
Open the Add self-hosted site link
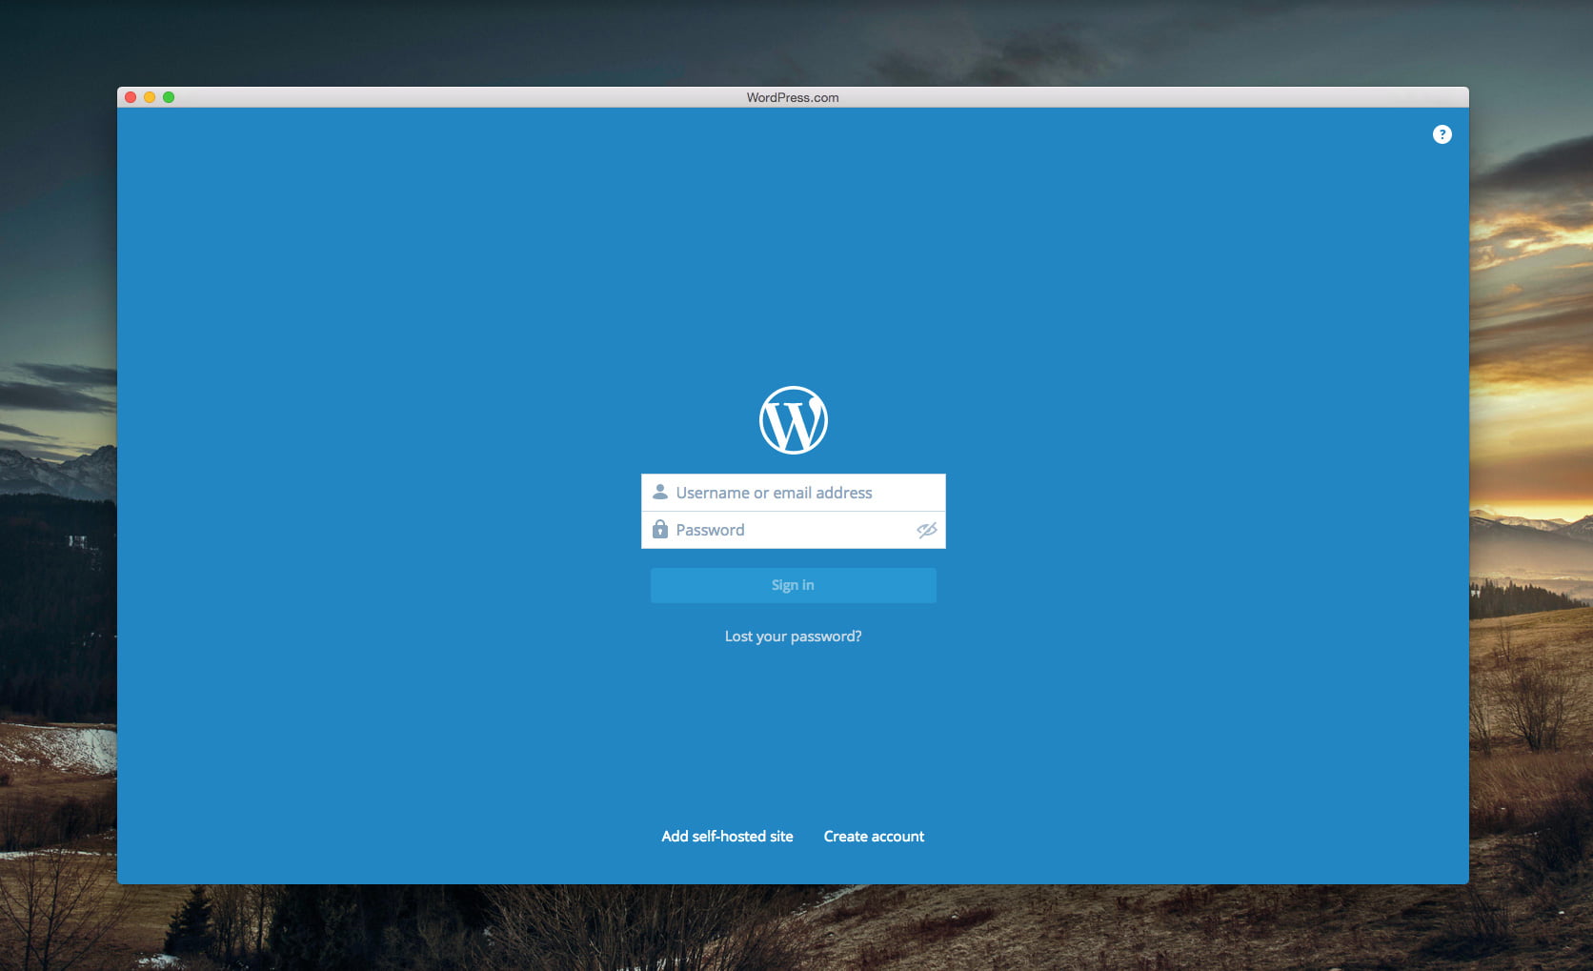pos(727,837)
